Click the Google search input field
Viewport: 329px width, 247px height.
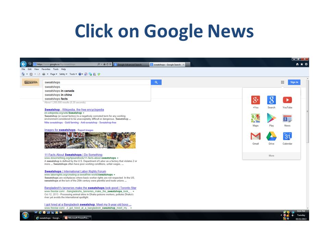click(97, 82)
